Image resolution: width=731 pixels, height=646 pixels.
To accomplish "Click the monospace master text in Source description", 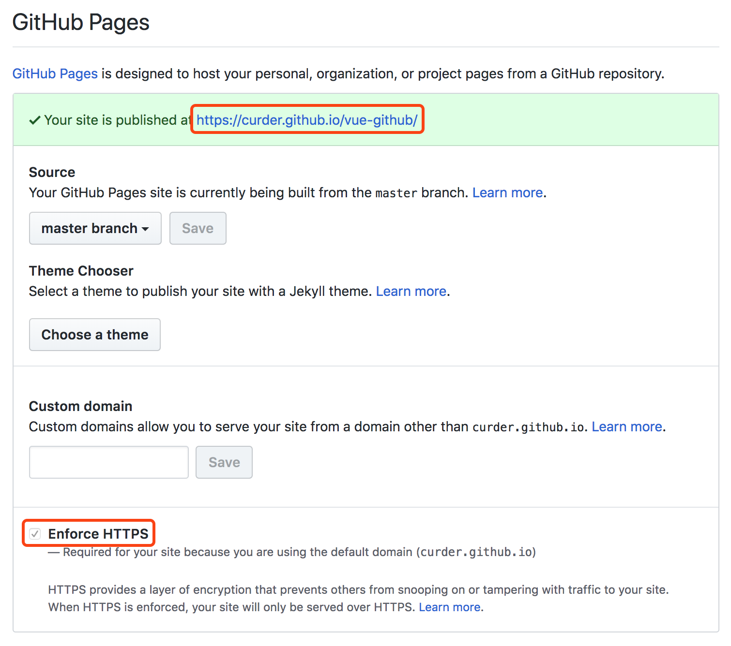I will (396, 193).
